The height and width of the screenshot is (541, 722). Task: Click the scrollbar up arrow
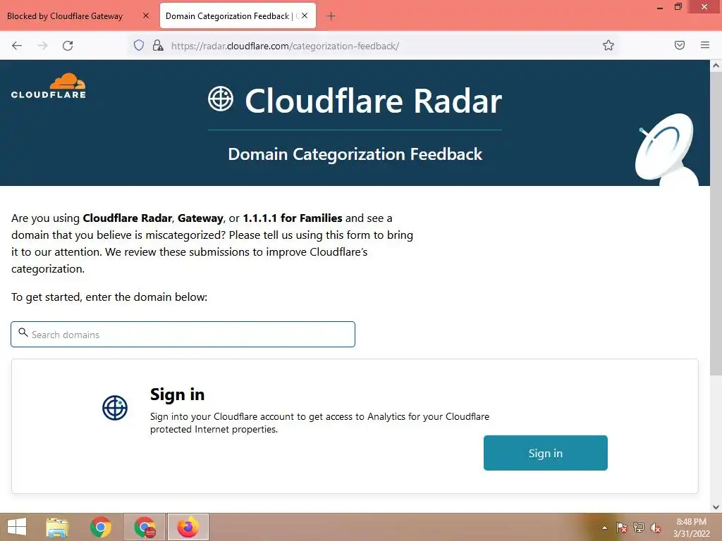pos(716,66)
